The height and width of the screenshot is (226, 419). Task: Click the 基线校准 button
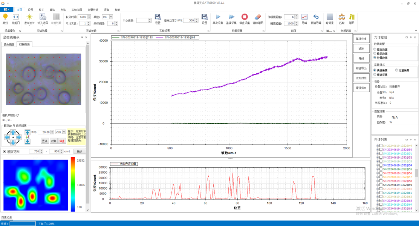[361, 39]
